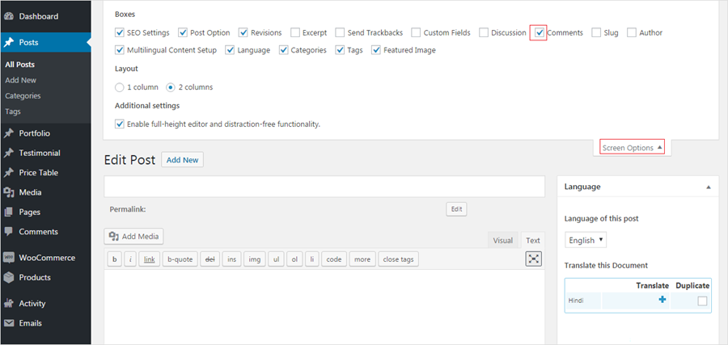Click the Dashboard gauge icon
Image resolution: width=728 pixels, height=345 pixels.
tap(8, 16)
